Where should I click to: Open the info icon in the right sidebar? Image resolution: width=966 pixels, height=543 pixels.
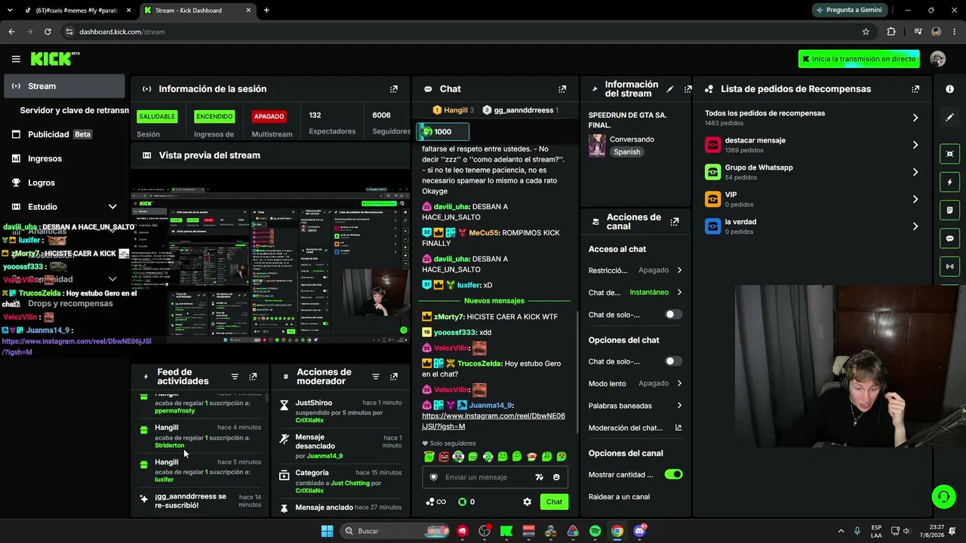click(949, 89)
